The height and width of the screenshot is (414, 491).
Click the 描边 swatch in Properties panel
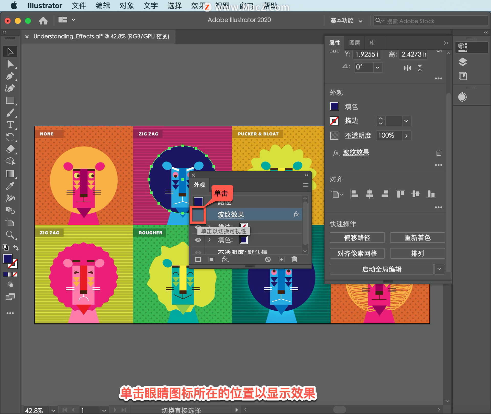334,121
